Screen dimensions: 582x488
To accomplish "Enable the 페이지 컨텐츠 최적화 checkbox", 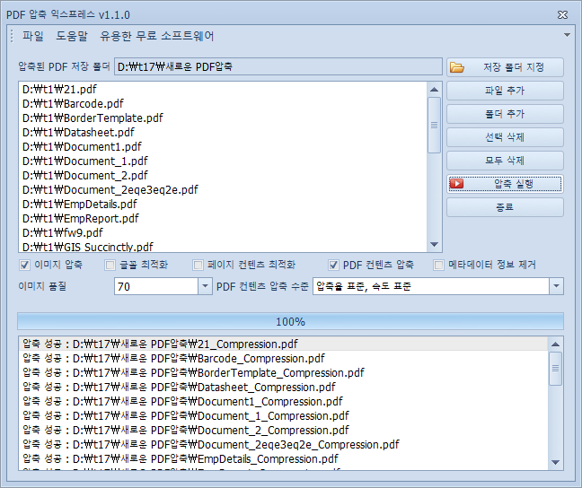I will coord(198,265).
